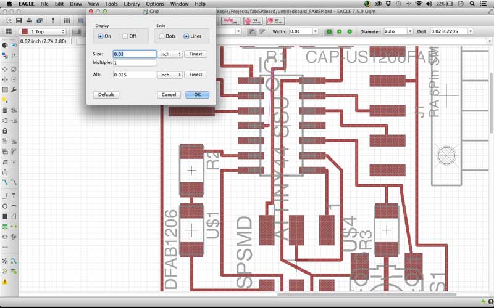Expand the Width value dropdown
Screen dimensions: 494x308
click(x=316, y=31)
